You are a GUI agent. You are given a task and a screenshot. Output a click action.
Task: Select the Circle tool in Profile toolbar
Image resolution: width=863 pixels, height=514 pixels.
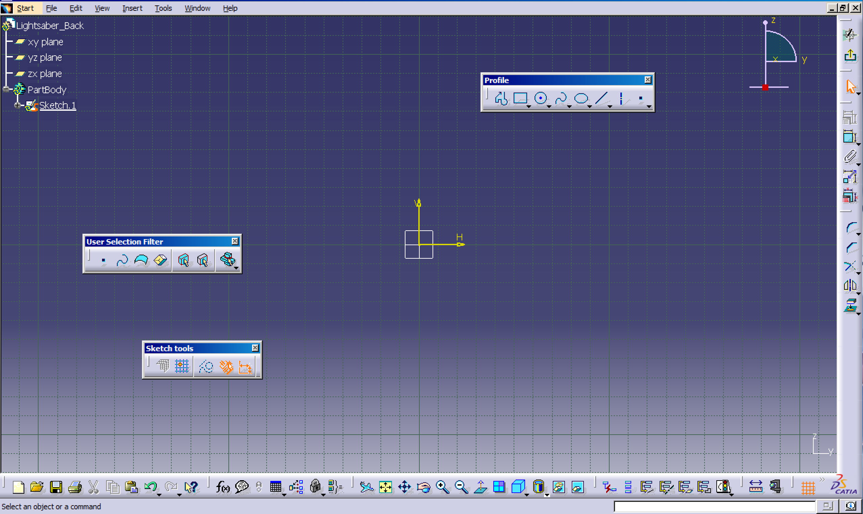coord(540,98)
